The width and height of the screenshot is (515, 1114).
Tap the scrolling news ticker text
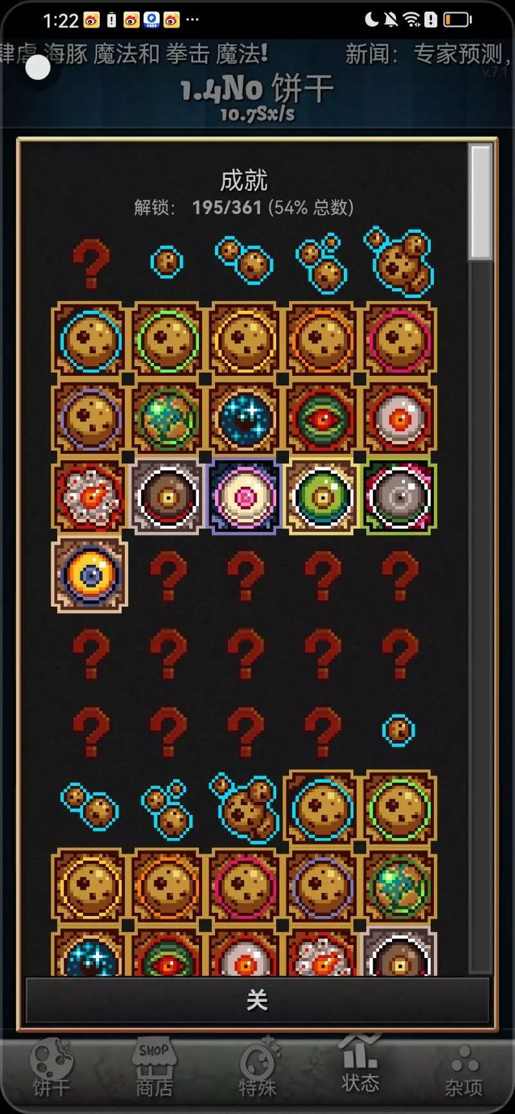257,54
